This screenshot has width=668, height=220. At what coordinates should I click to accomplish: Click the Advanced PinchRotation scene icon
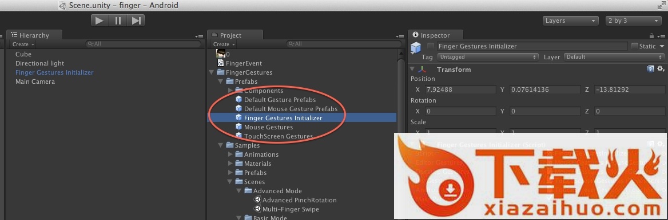[x=257, y=199]
